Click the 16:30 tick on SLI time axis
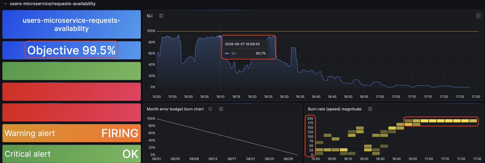This screenshot has height=163, width=485. pos(284,97)
